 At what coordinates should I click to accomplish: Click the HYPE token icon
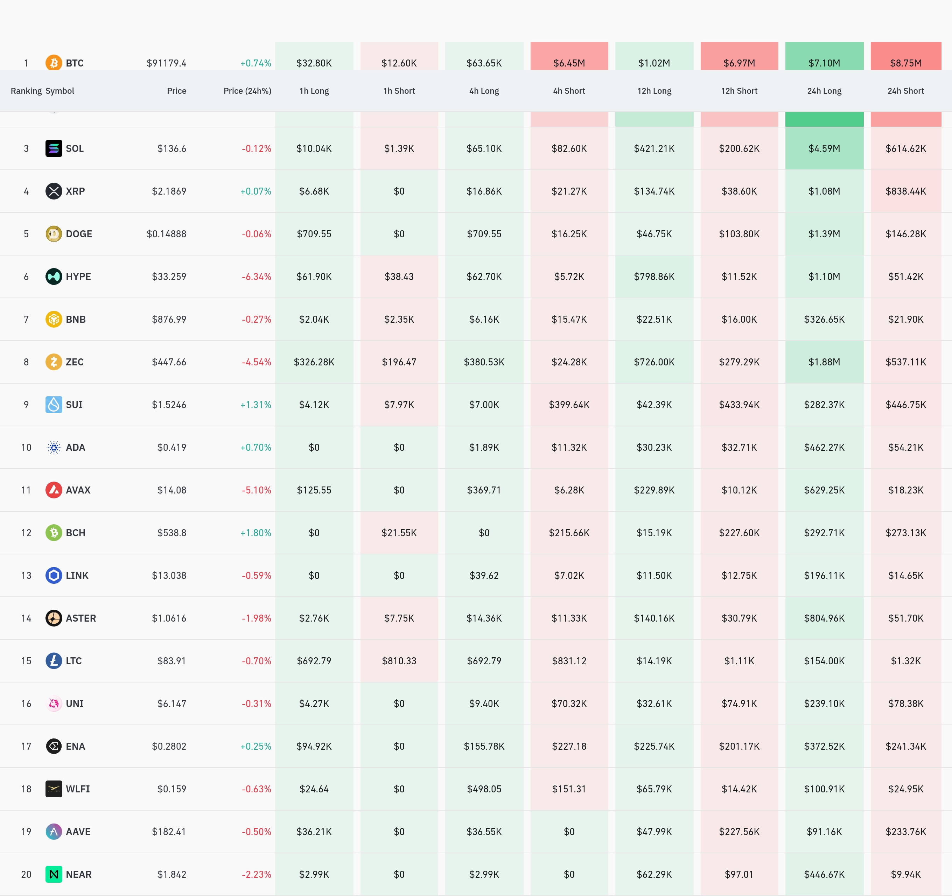[x=54, y=276]
